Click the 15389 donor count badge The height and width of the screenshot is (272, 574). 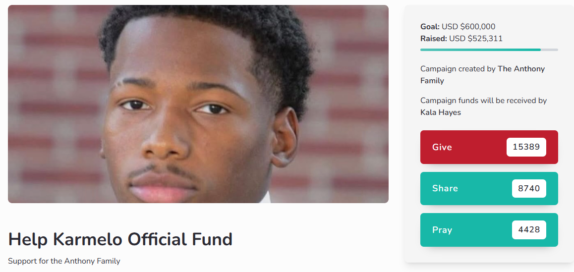(x=526, y=147)
